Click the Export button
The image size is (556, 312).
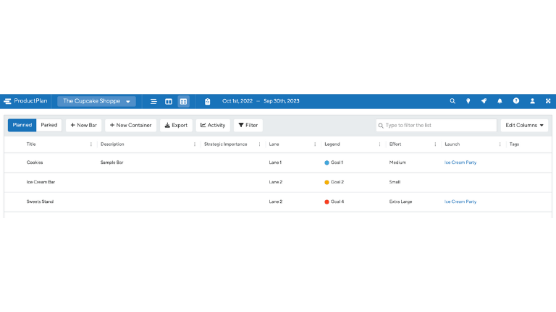pyautogui.click(x=176, y=125)
